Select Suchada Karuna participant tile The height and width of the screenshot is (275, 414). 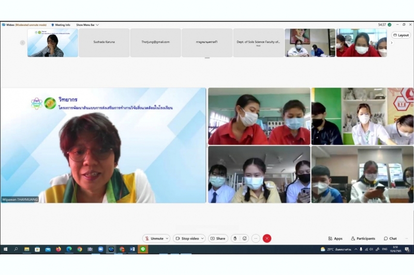point(104,42)
